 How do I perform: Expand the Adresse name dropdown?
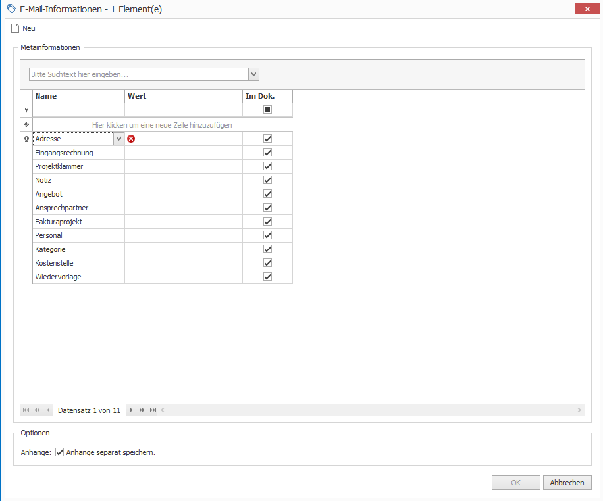point(118,139)
